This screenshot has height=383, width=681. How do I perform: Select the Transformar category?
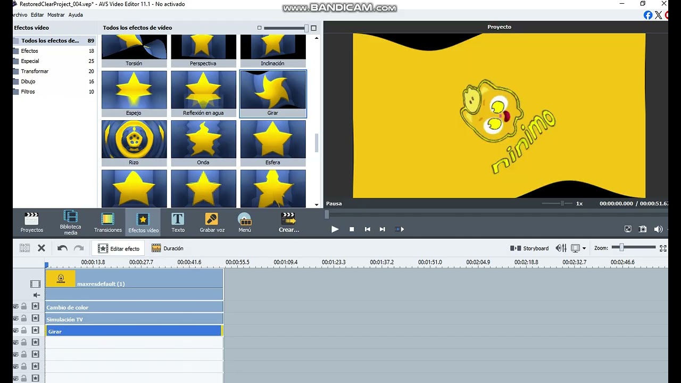tap(54, 71)
